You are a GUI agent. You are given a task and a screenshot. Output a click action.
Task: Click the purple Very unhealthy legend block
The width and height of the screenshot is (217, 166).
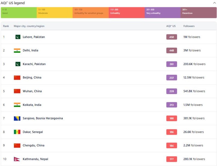pos(163,13)
